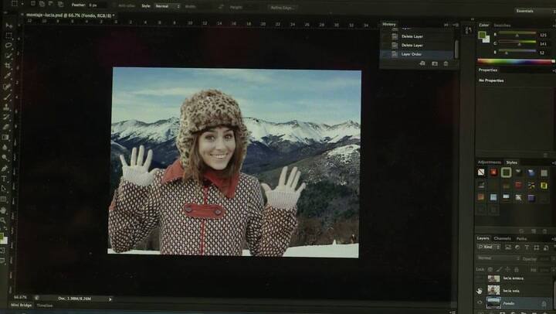Click the Feather input field

[x=97, y=5]
